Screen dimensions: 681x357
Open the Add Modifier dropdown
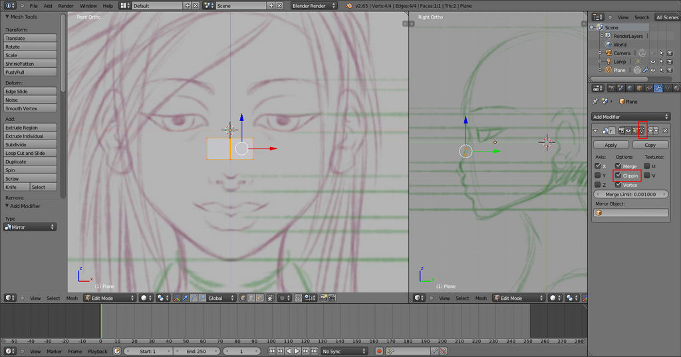point(630,116)
